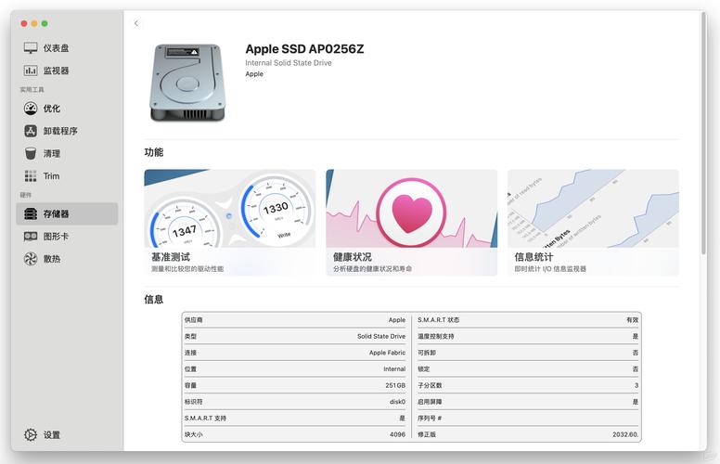The image size is (720, 464).
Task: Click the 供应商 Apple value
Action: click(x=397, y=320)
